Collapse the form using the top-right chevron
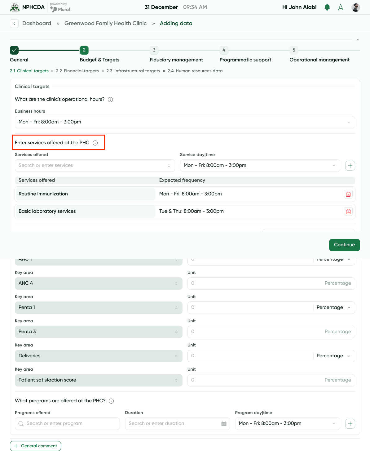Viewport: 370px width, 451px height. [x=358, y=40]
